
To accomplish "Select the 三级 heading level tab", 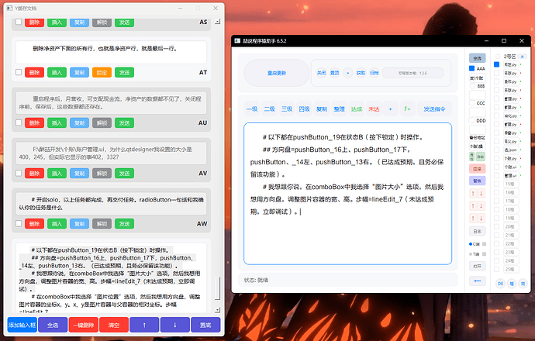I will [x=287, y=109].
